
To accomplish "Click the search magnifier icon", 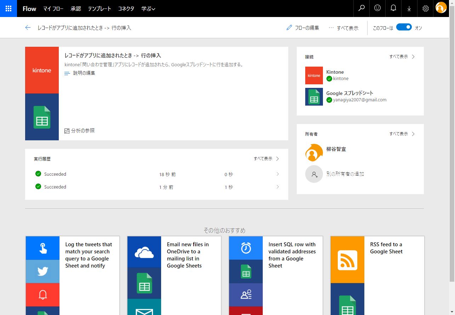I will point(362,9).
